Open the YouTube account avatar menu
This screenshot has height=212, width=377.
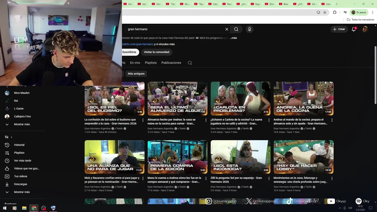point(365,29)
